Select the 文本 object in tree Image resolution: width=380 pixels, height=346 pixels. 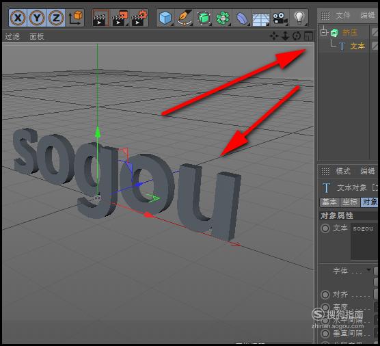357,46
